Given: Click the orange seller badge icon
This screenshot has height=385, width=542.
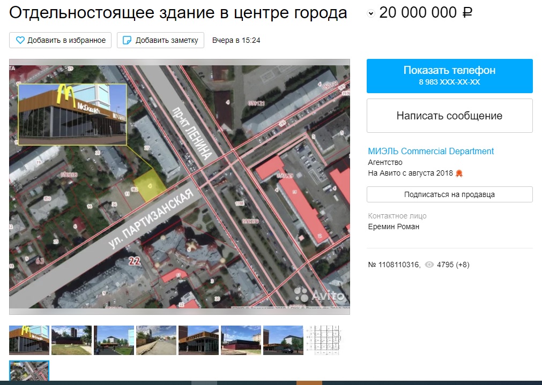Looking at the screenshot, I should 459,173.
